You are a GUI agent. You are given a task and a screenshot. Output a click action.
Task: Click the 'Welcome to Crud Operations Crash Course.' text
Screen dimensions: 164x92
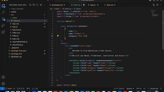tap(92, 51)
